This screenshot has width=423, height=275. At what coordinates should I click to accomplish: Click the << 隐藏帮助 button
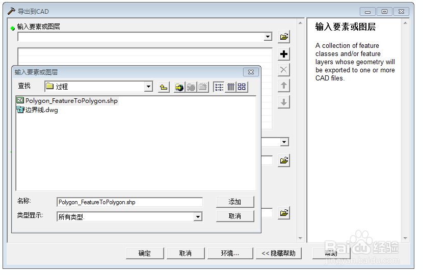click(x=279, y=254)
